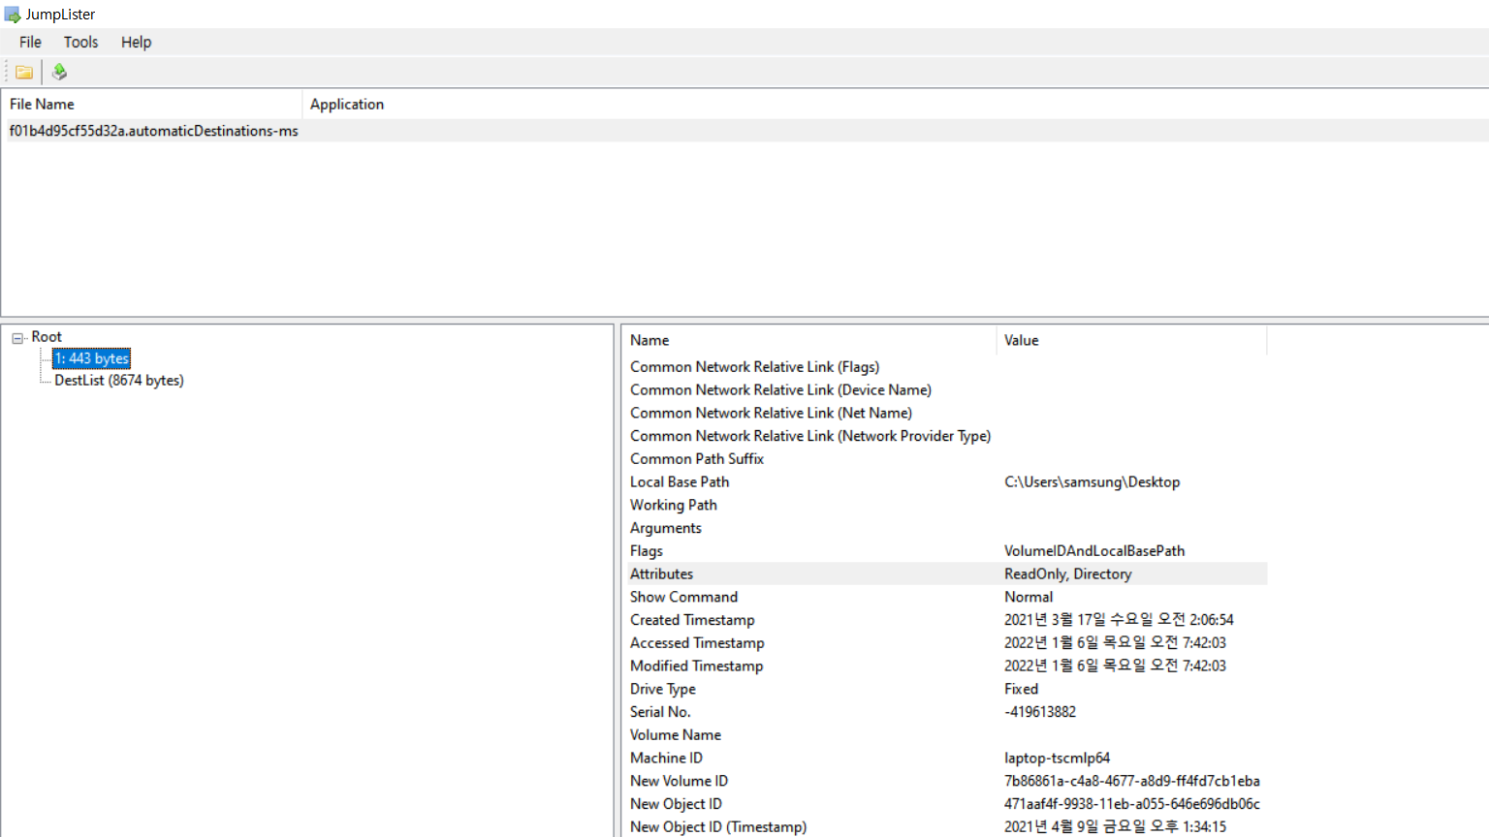Select the Drive Type row
Screen dimensions: 1489x837
tap(946, 690)
